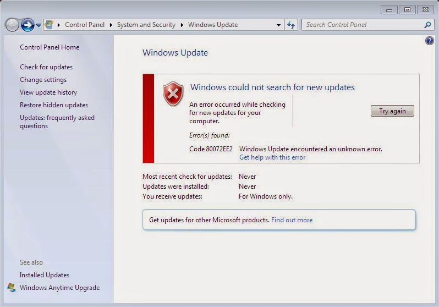The image size is (439, 307).
Task: Expand arrow after System and Security breadcrumb
Action: pos(182,25)
